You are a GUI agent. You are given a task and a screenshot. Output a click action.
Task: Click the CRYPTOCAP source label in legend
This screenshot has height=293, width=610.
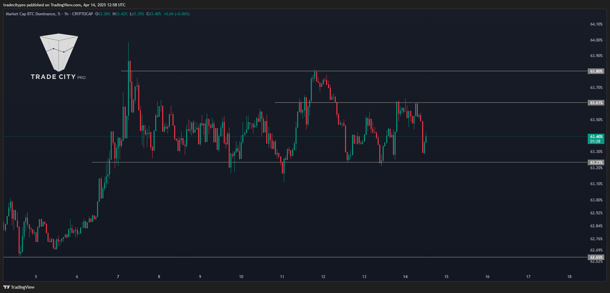click(82, 14)
